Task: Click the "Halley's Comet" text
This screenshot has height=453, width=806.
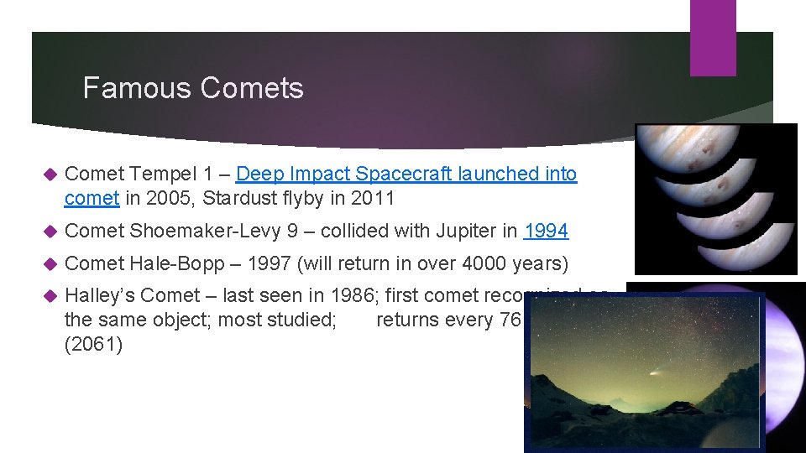Action: click(132, 295)
